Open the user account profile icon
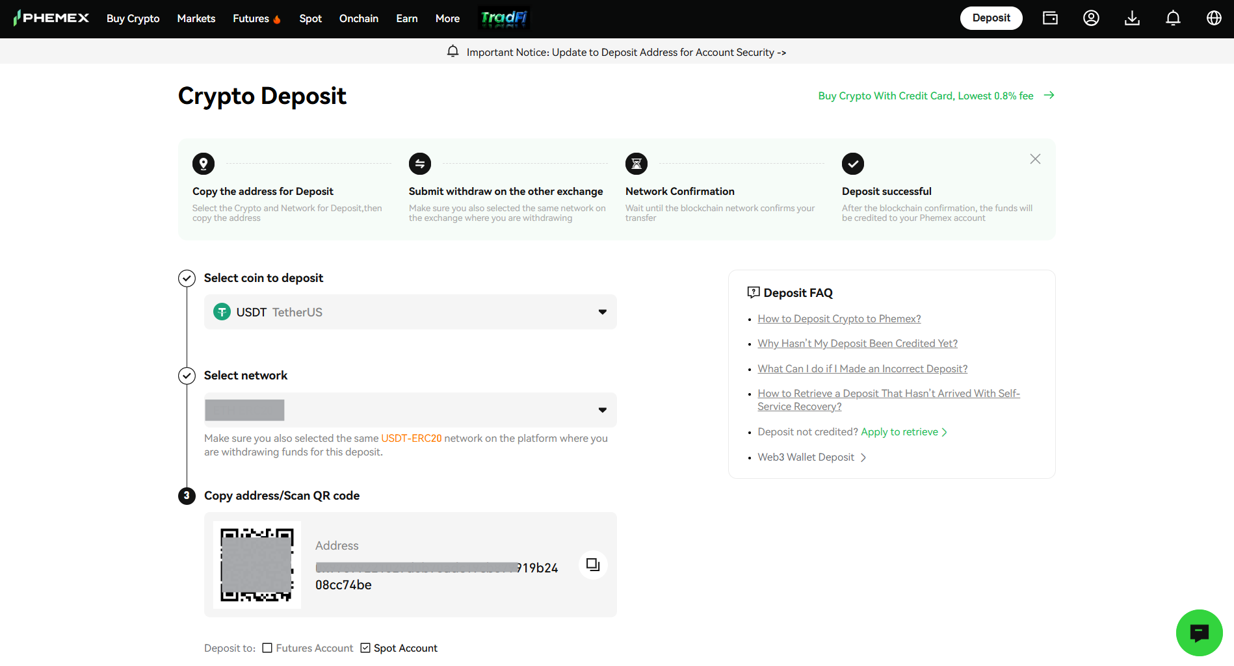The width and height of the screenshot is (1234, 666). tap(1091, 18)
